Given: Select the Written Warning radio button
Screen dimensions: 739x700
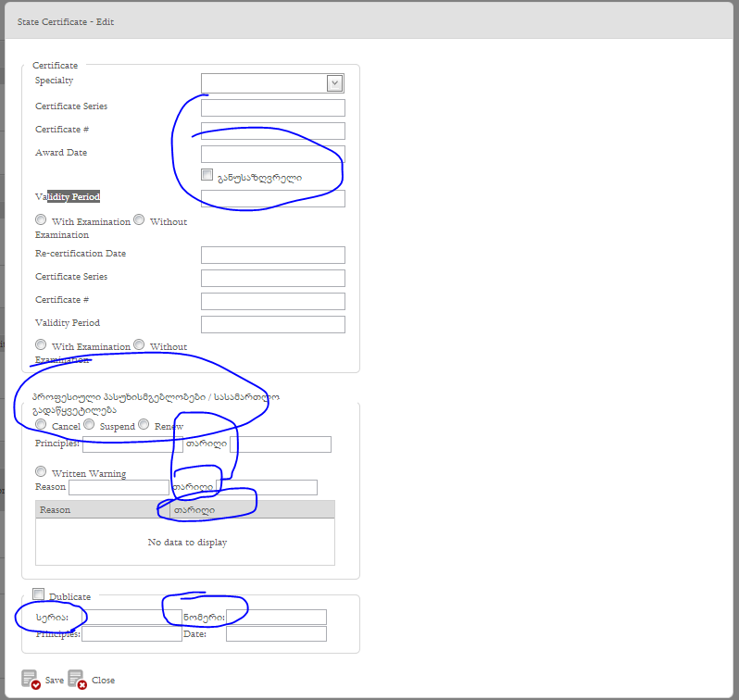Looking at the screenshot, I should [x=41, y=471].
